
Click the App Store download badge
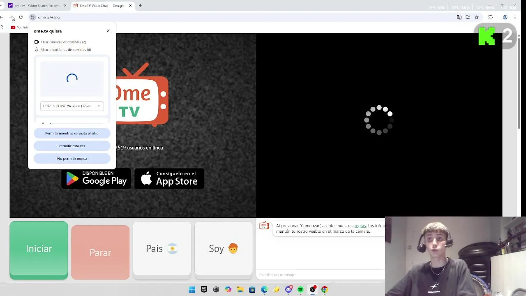pyautogui.click(x=169, y=178)
